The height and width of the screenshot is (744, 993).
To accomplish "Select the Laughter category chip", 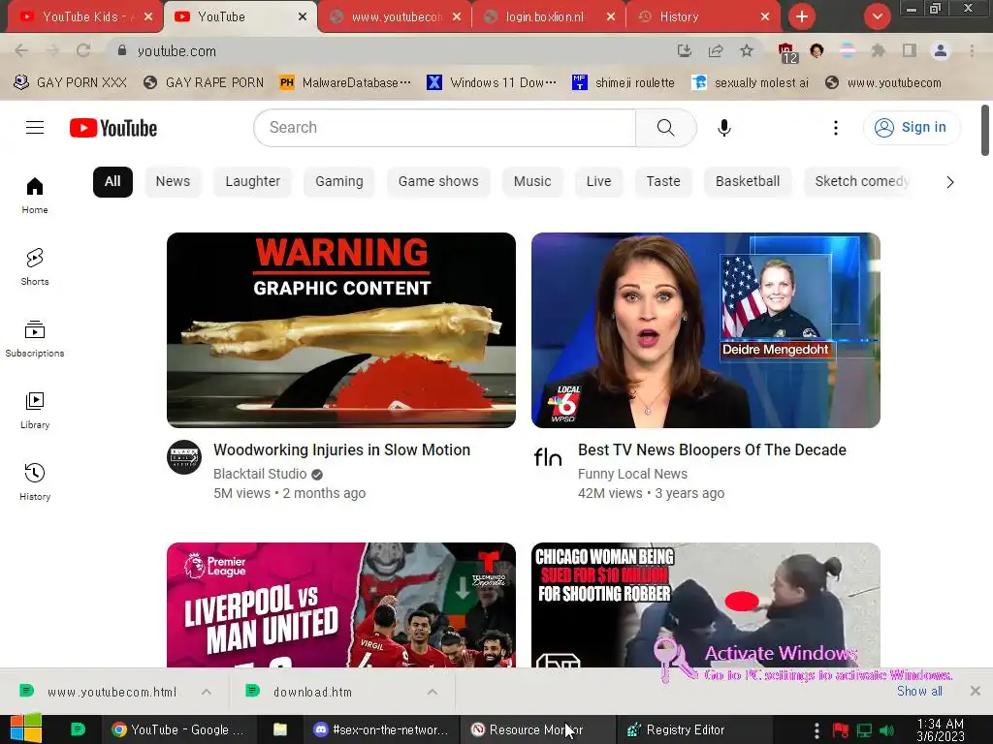I will [253, 181].
